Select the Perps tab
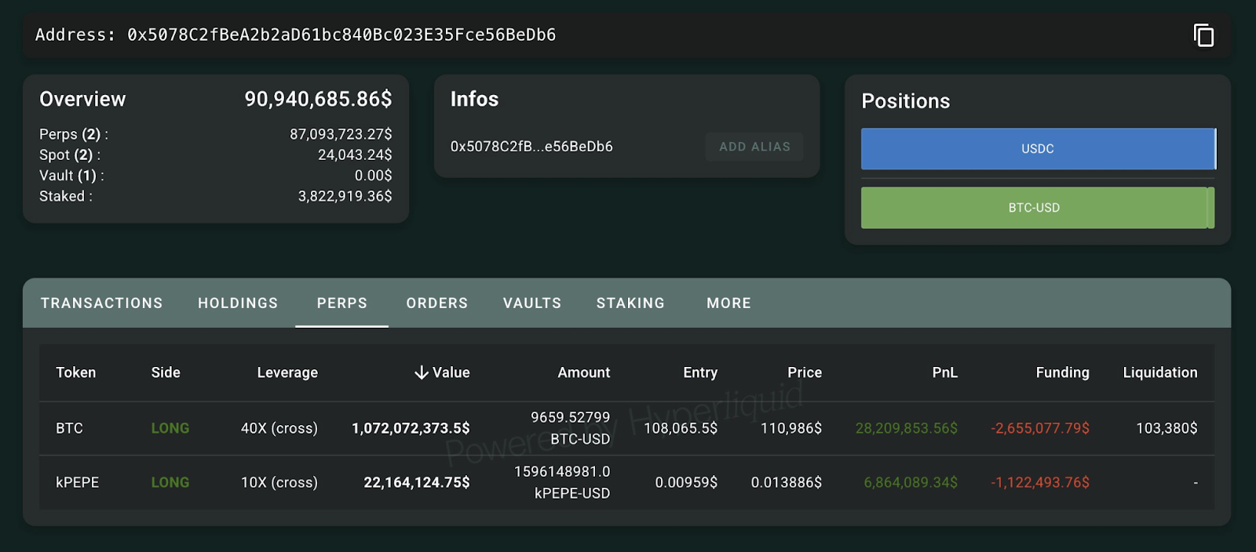Viewport: 1256px width, 552px height. click(341, 303)
